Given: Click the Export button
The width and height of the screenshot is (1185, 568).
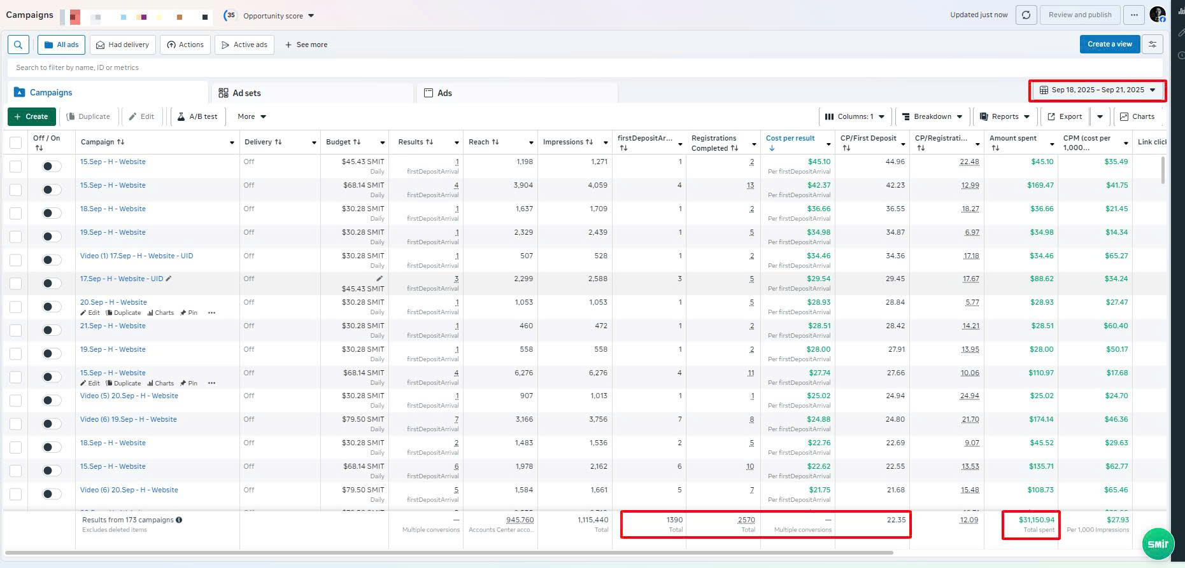Looking at the screenshot, I should click(1065, 116).
